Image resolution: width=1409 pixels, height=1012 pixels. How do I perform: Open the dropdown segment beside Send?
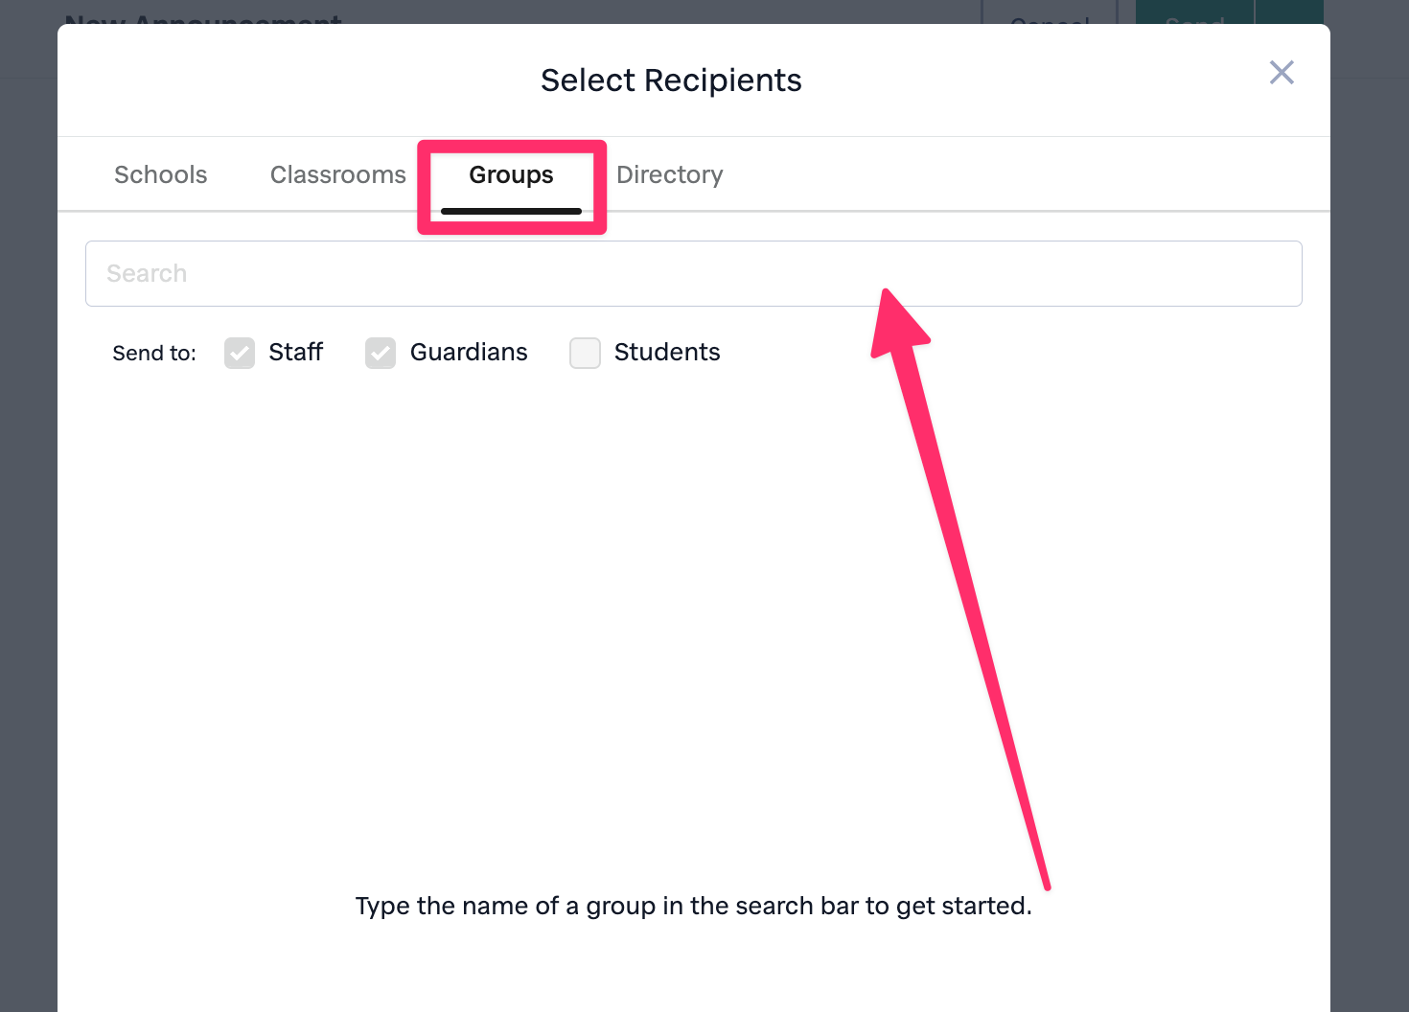[1289, 11]
